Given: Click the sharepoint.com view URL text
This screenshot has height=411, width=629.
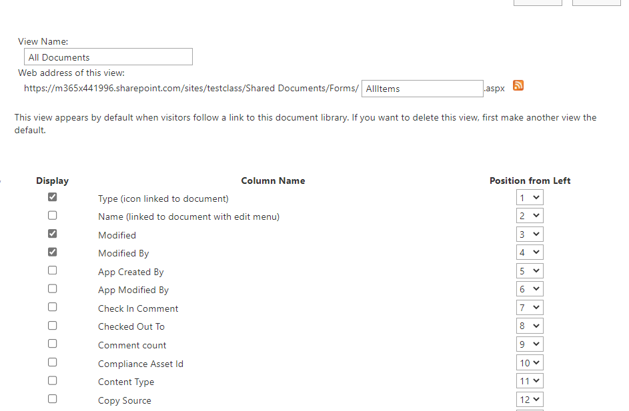Looking at the screenshot, I should pos(191,88).
